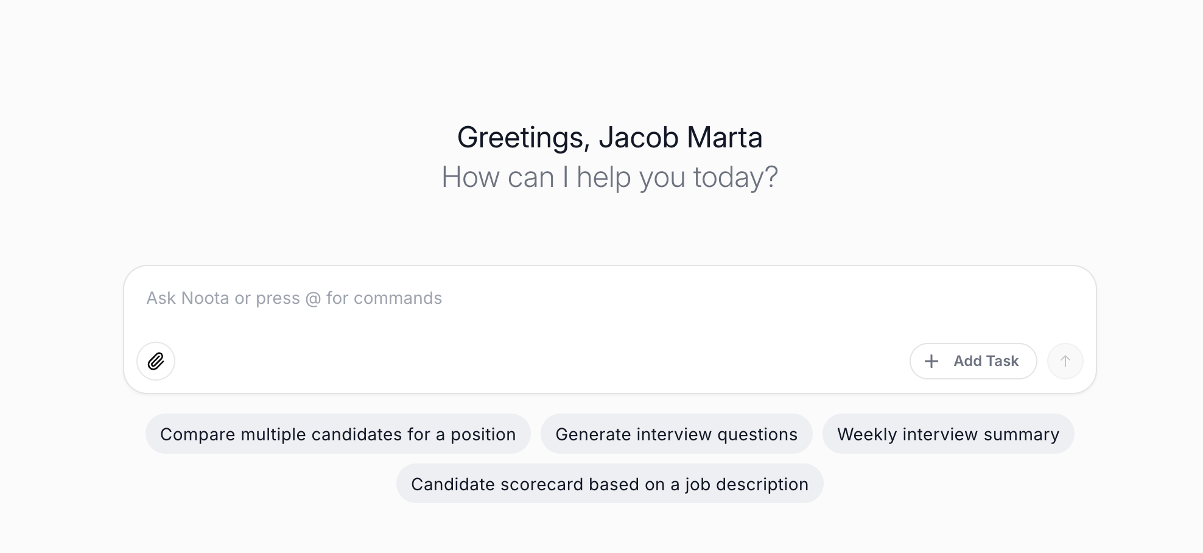This screenshot has width=1203, height=553.
Task: Click the paperclip attachment icon
Action: 156,361
